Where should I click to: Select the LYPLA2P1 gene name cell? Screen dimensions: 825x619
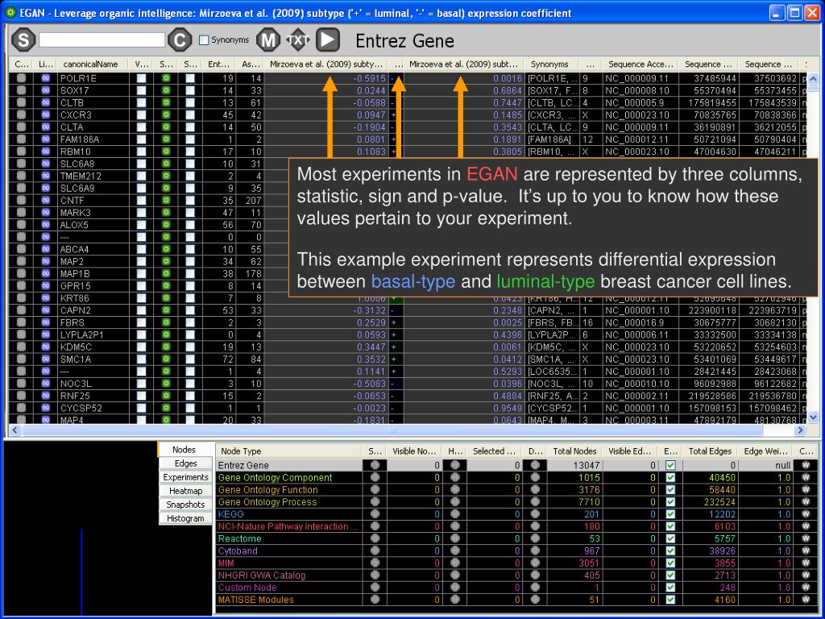pyautogui.click(x=93, y=334)
